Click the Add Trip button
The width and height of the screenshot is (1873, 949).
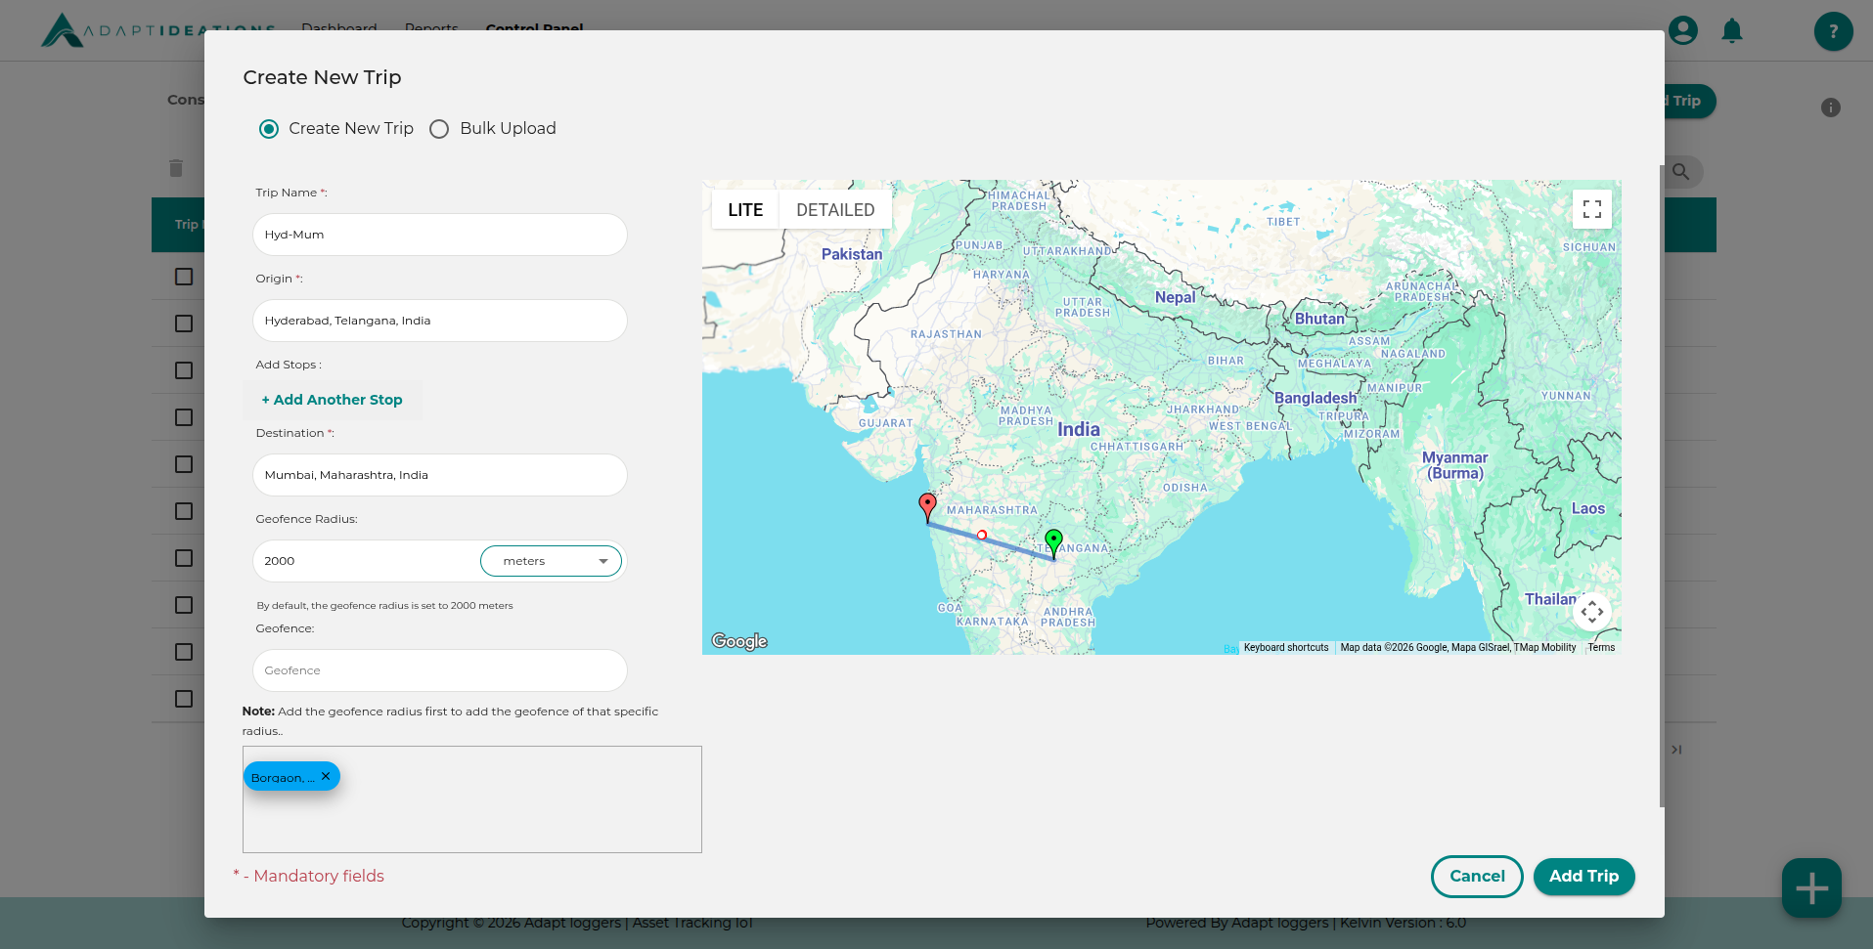[1583, 877]
